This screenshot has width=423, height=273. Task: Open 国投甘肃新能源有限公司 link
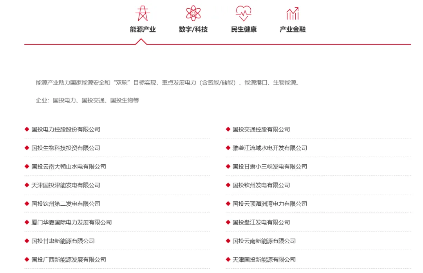[63, 241]
